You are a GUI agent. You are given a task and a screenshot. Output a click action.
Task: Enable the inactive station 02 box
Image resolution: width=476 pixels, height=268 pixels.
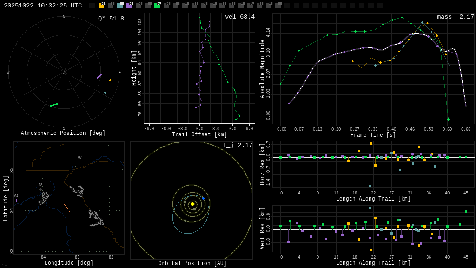coord(111,6)
